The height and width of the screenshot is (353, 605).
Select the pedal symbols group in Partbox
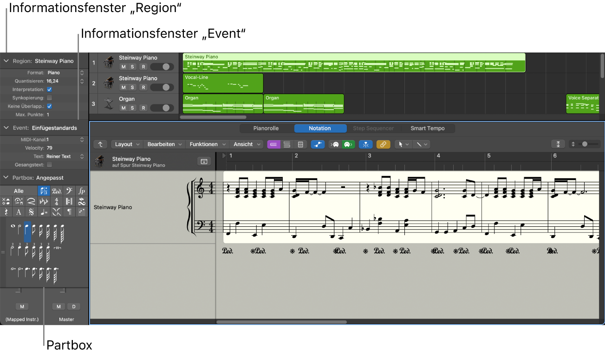pos(57,191)
